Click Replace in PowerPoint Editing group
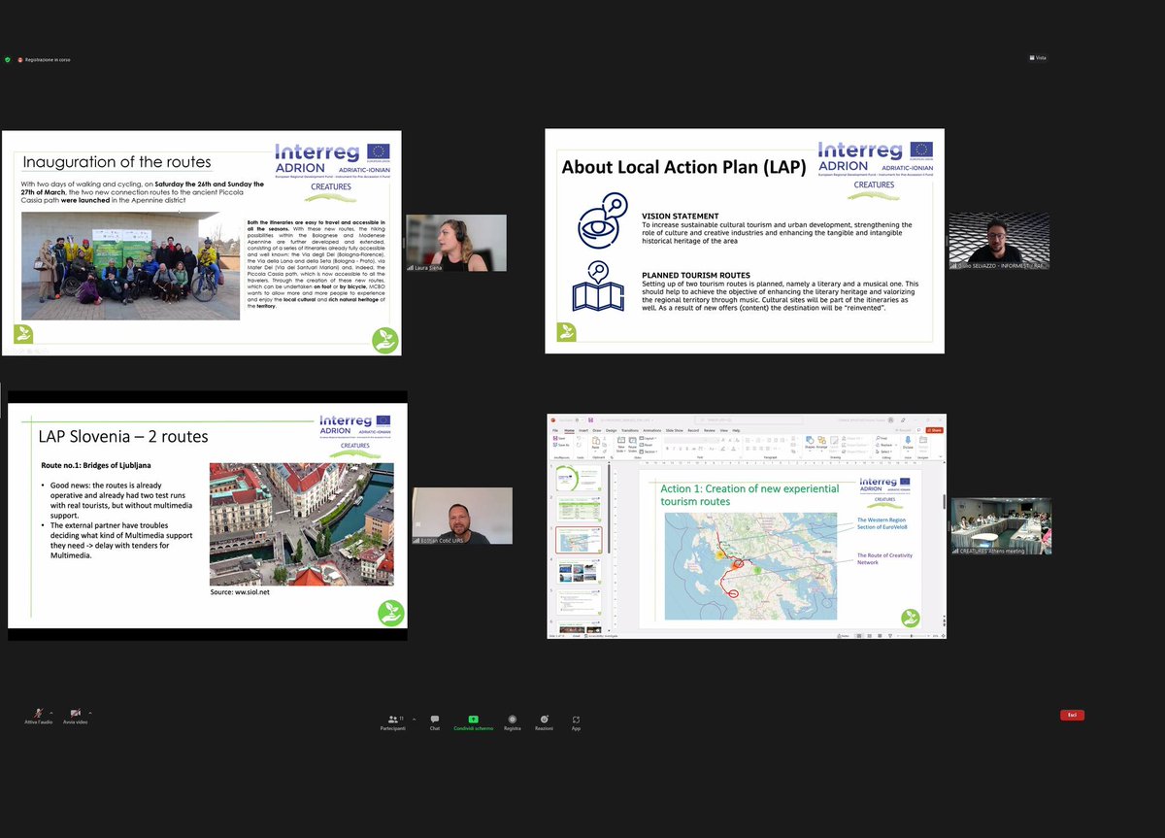 (x=885, y=445)
